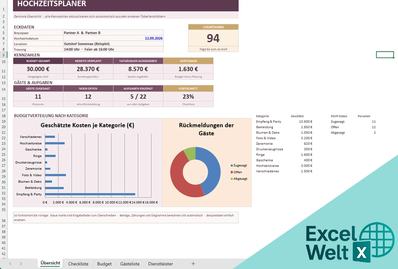The image size is (398, 269).
Task: Select the Bekleidung 2.850 € cell
Action: tap(307, 127)
